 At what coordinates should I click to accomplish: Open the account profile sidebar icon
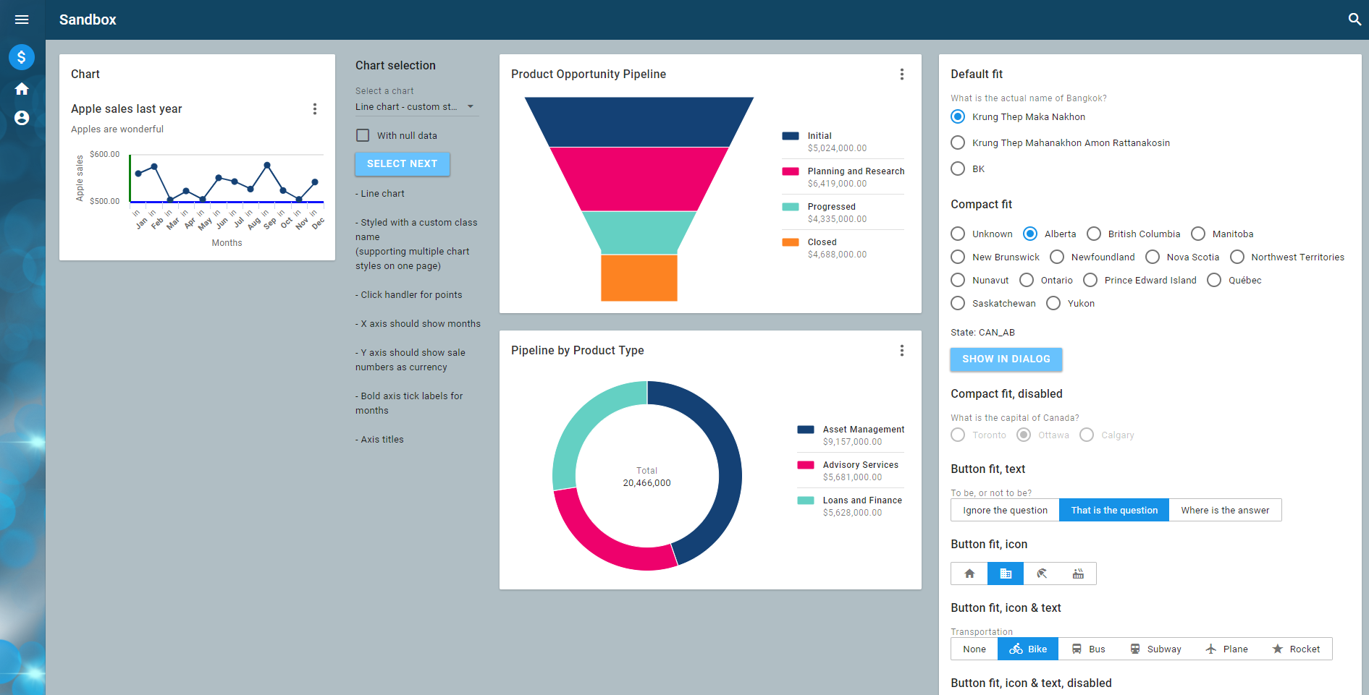pos(22,118)
